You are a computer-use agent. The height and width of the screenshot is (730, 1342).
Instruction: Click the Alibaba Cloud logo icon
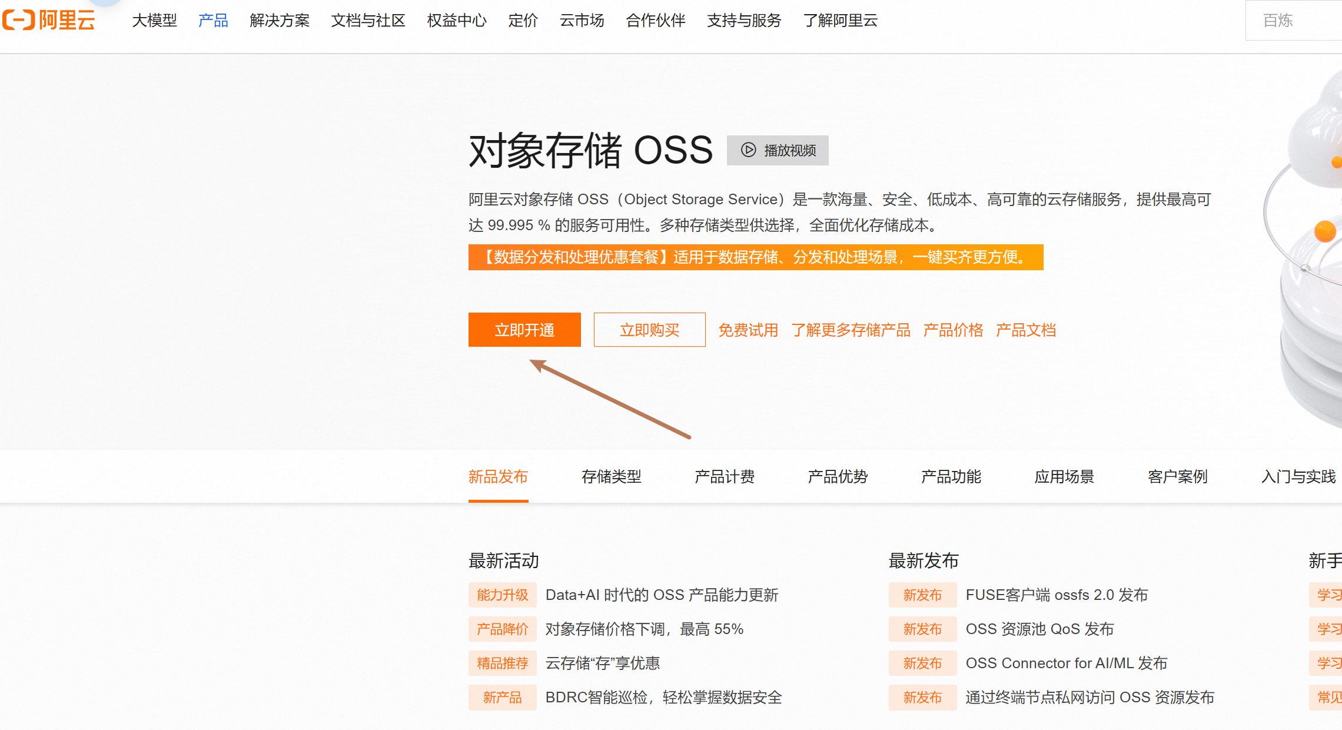(x=19, y=20)
